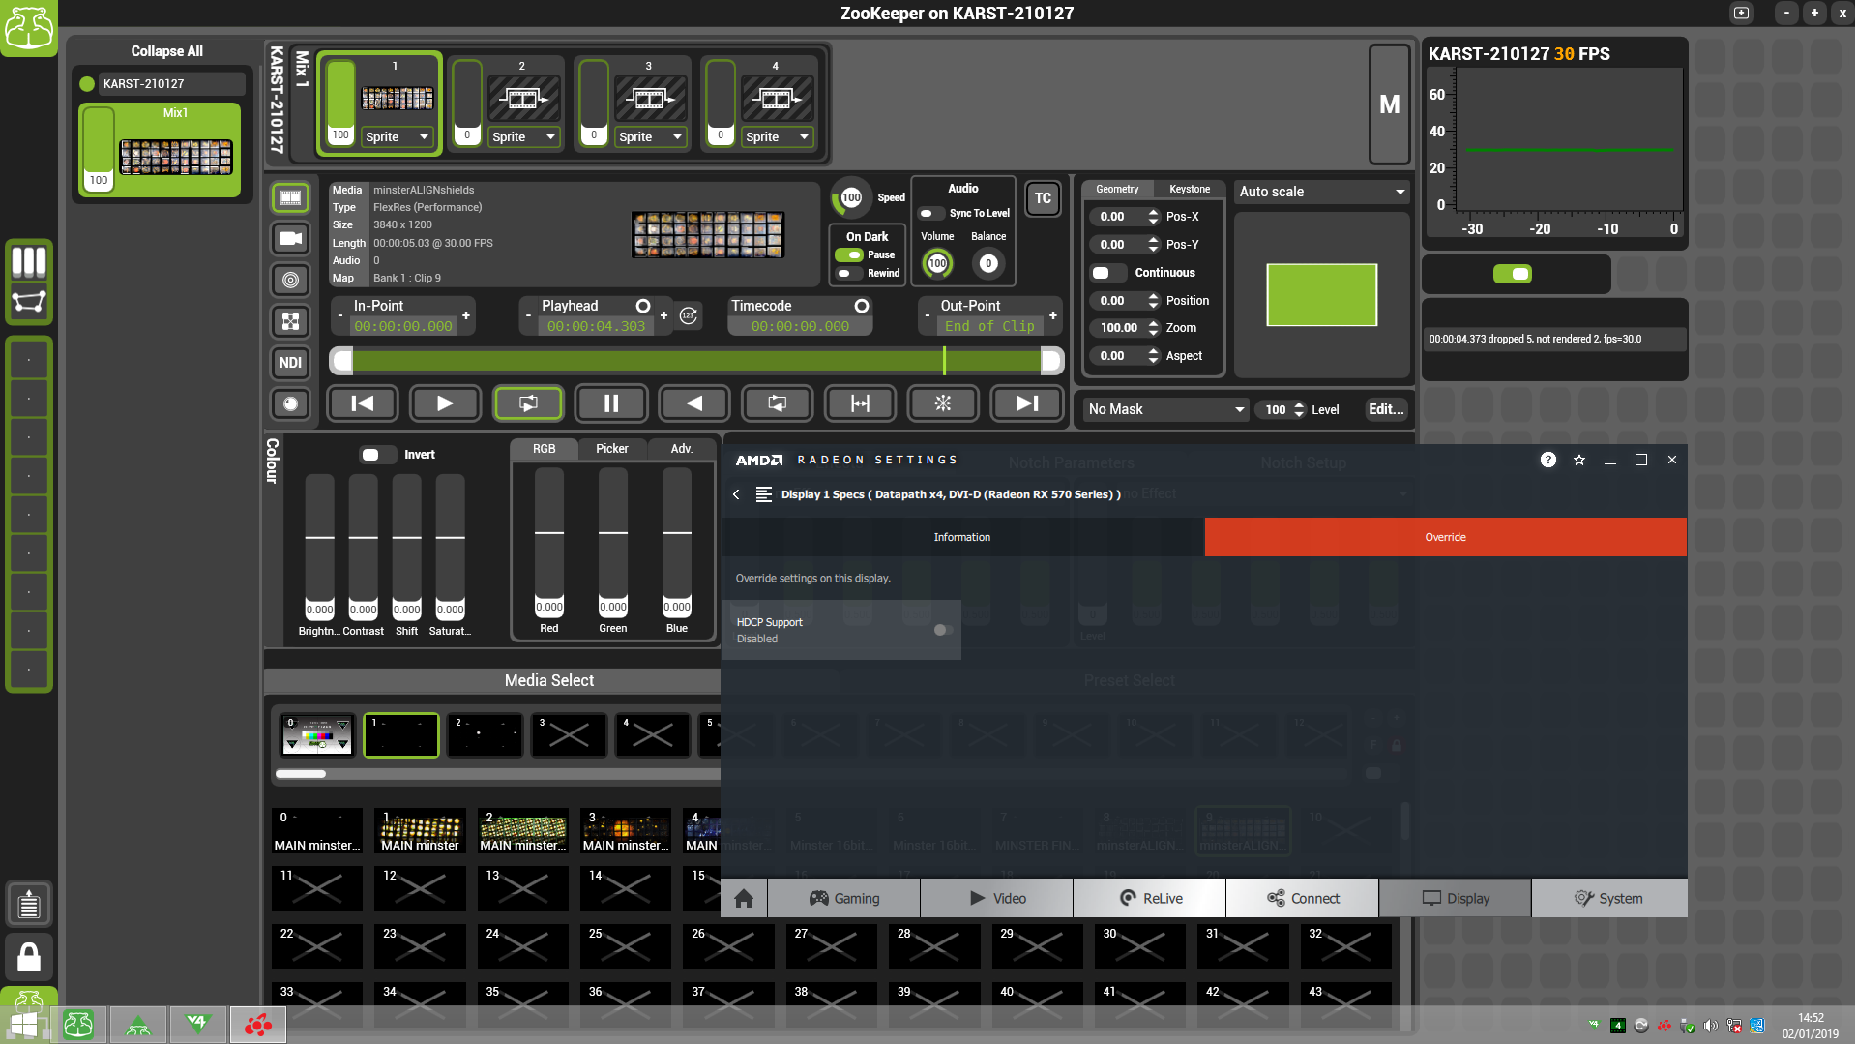Open layer 1 Sprite dropdown

pos(398,136)
